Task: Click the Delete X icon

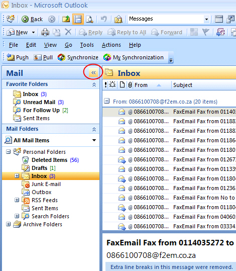Action: click(68, 32)
